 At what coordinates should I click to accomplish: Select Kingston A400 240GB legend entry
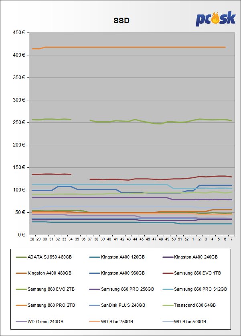[x=190, y=257]
